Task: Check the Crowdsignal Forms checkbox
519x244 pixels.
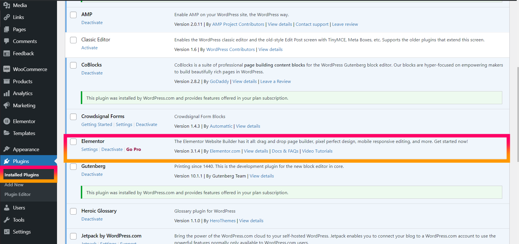Action: tap(73, 117)
